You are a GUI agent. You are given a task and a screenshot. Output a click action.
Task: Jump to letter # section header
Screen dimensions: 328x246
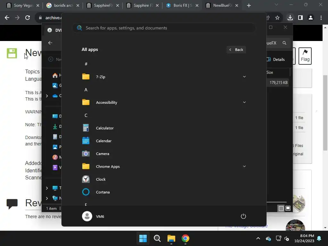coord(86,64)
